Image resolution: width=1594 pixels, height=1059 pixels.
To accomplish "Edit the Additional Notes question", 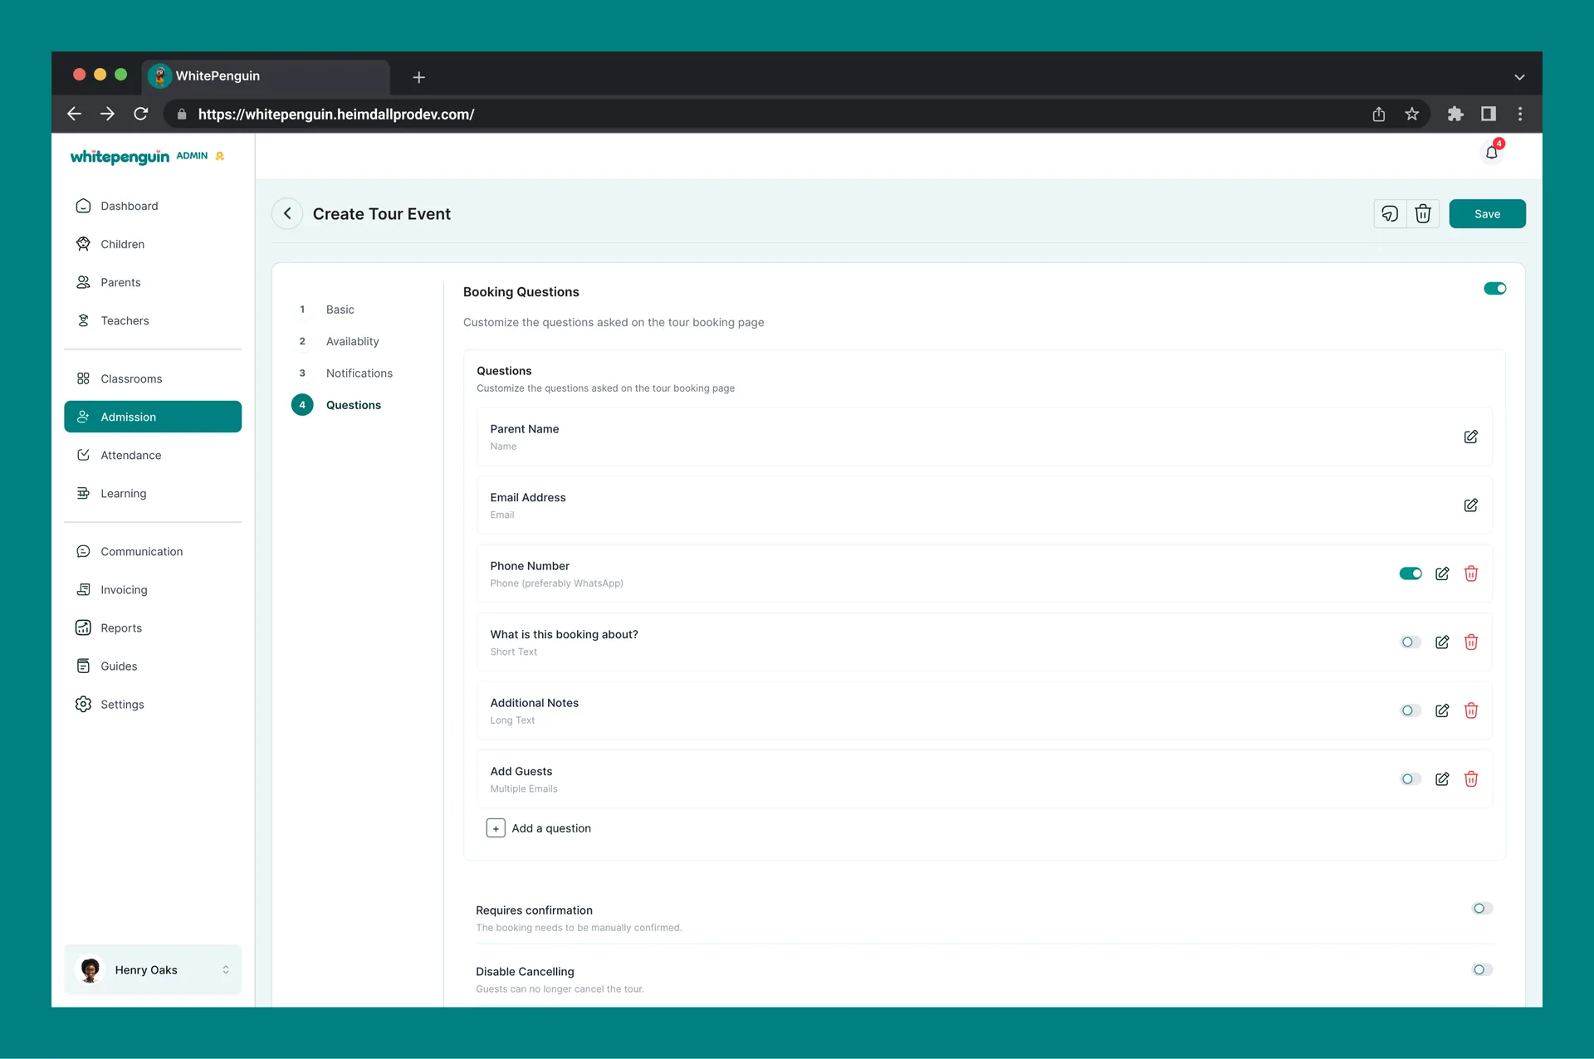I will pos(1442,710).
